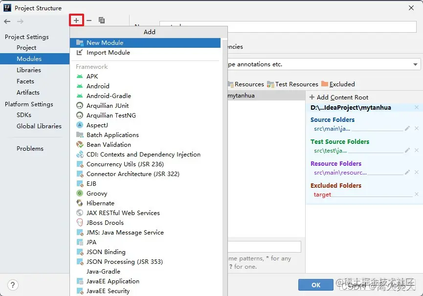Expand the language level dropdown arrow

pyautogui.click(x=415, y=64)
